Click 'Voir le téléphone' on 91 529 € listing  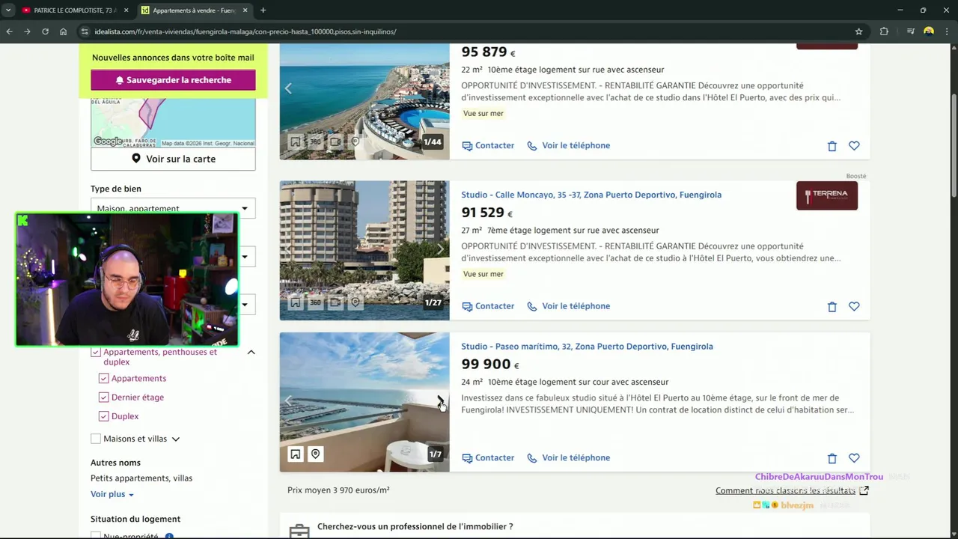click(568, 306)
